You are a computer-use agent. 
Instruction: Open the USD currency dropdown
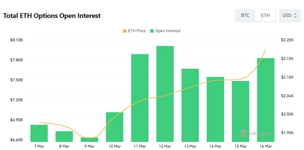290,16
